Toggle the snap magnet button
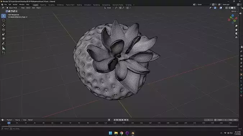The width and height of the screenshot is (243, 136). (x=120, y=8)
